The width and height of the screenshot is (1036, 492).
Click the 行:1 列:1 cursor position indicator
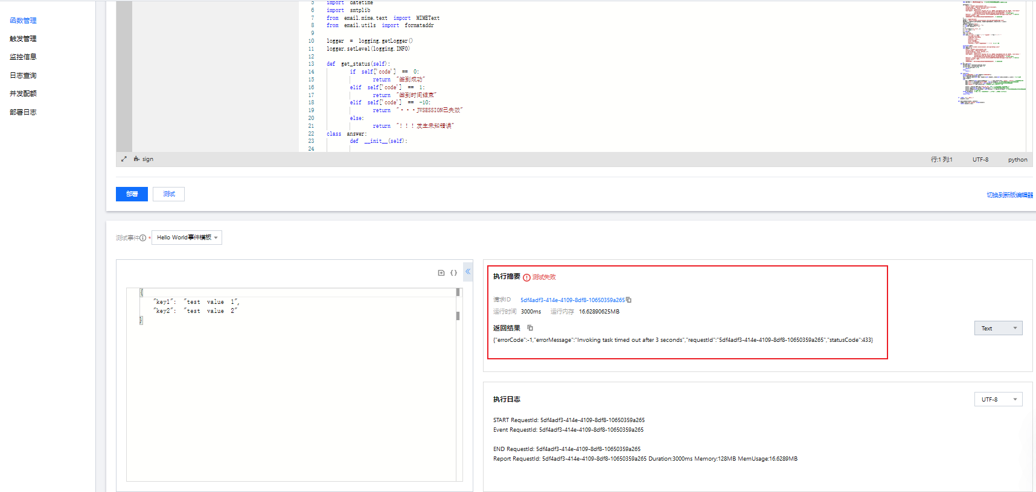pyautogui.click(x=941, y=160)
